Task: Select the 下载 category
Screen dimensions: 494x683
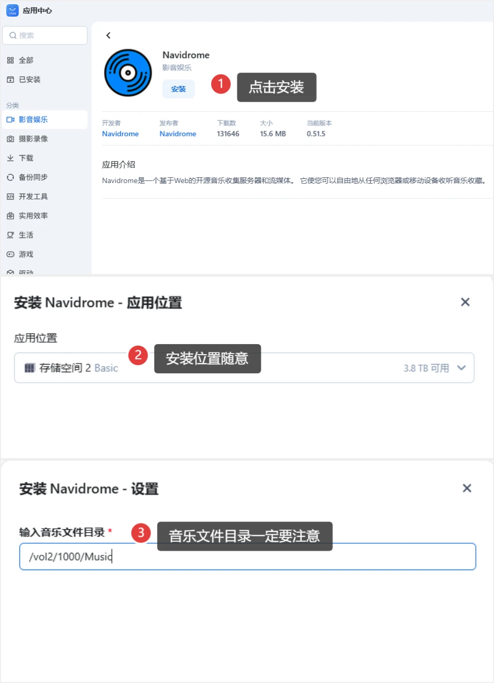Action: click(x=45, y=158)
